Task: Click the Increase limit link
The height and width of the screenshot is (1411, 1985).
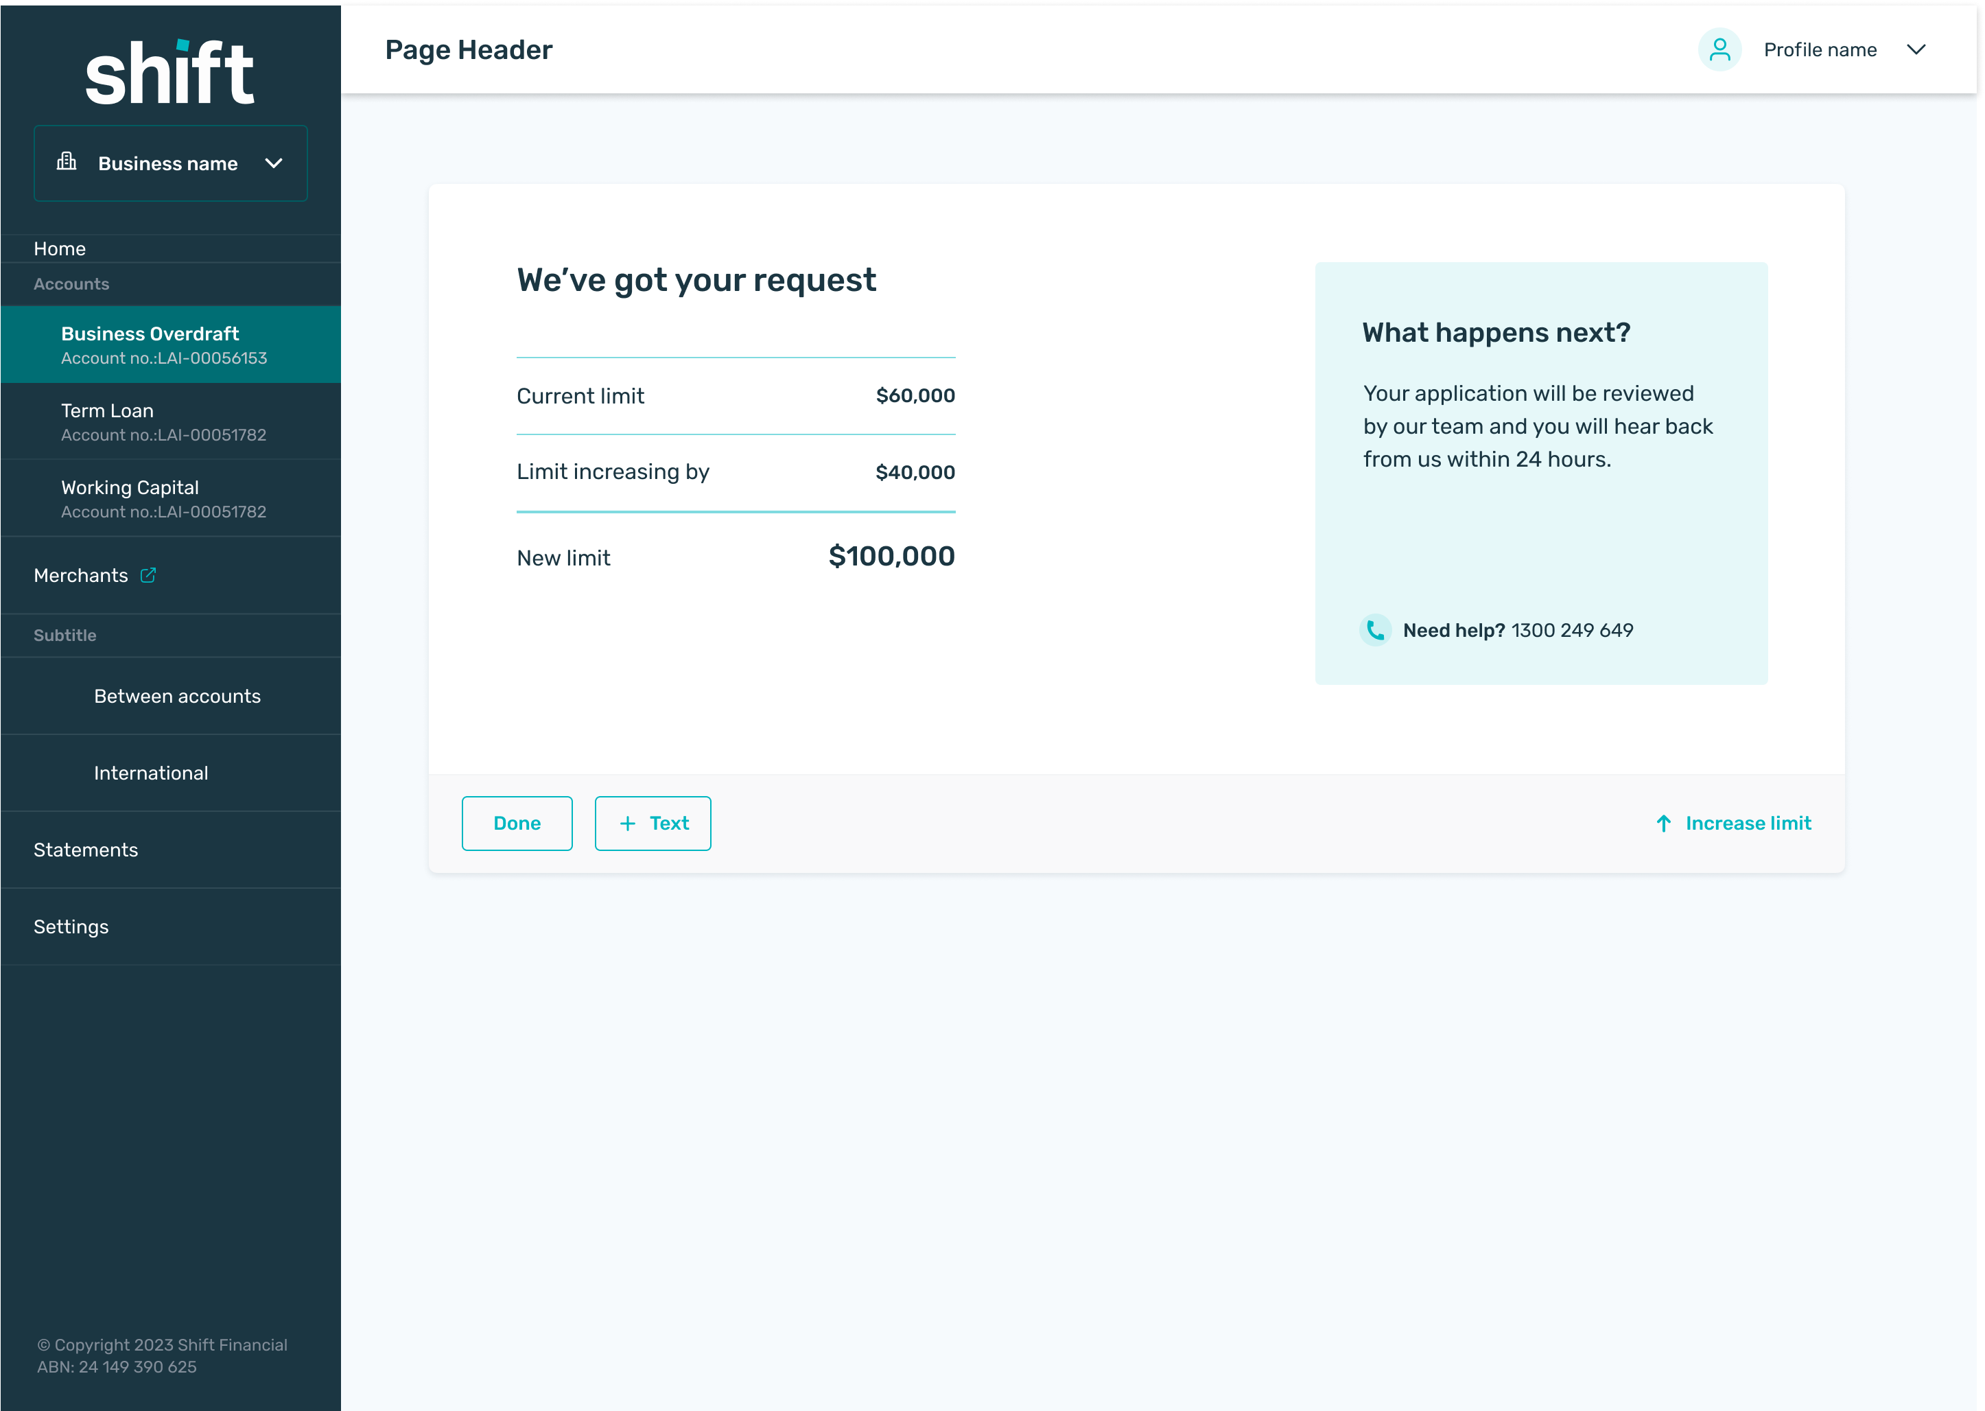Action: pyautogui.click(x=1748, y=824)
